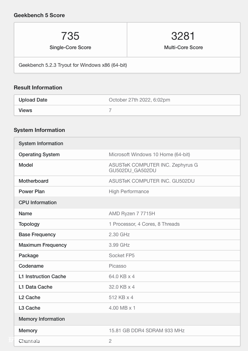Image resolution: width=248 pixels, height=351 pixels.
Task: Click the channels count value 2
Action: pyautogui.click(x=110, y=341)
